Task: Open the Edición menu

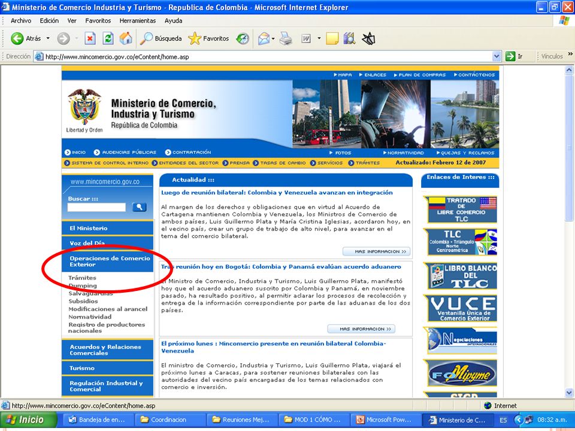Action: pyautogui.click(x=49, y=20)
